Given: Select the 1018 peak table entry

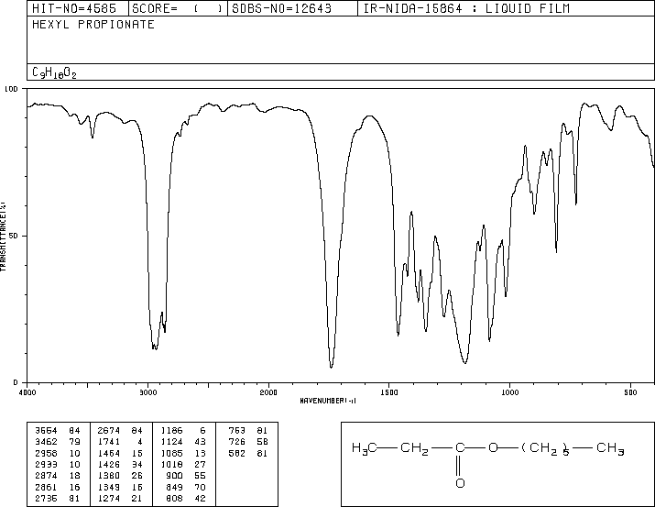Looking at the screenshot, I should coord(183,464).
